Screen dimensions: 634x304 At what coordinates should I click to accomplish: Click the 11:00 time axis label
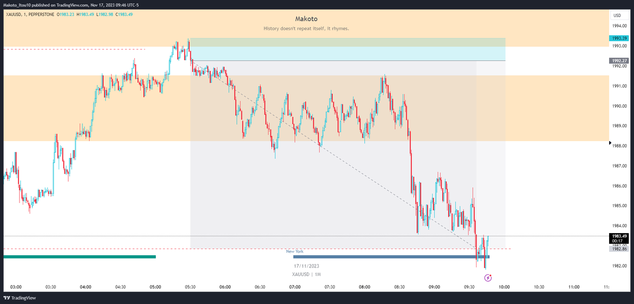pos(574,287)
